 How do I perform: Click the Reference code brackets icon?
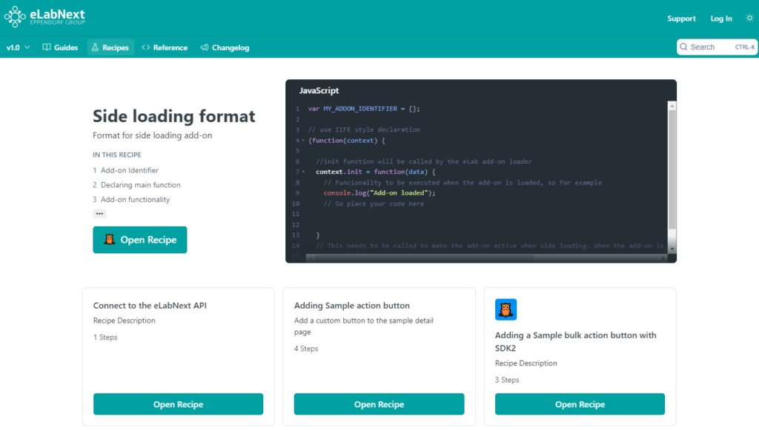click(x=146, y=47)
